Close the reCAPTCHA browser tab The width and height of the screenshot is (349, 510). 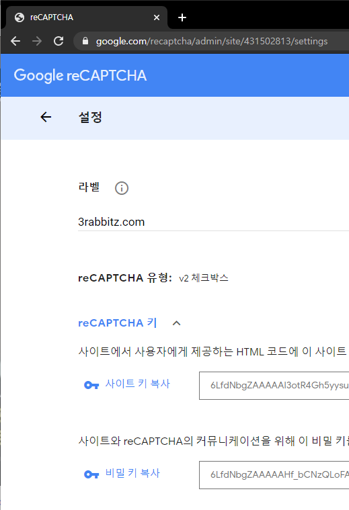coord(157,17)
